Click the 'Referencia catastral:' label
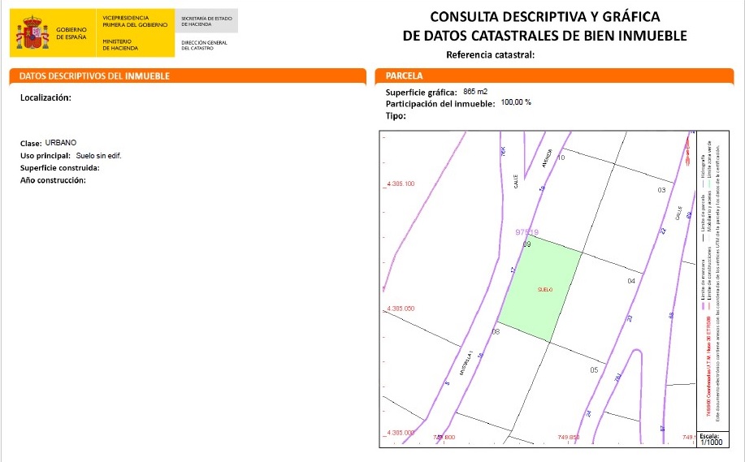The width and height of the screenshot is (745, 462). click(491, 54)
